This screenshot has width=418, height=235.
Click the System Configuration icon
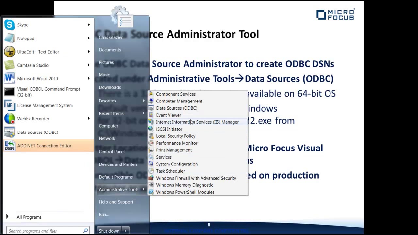pyautogui.click(x=151, y=164)
